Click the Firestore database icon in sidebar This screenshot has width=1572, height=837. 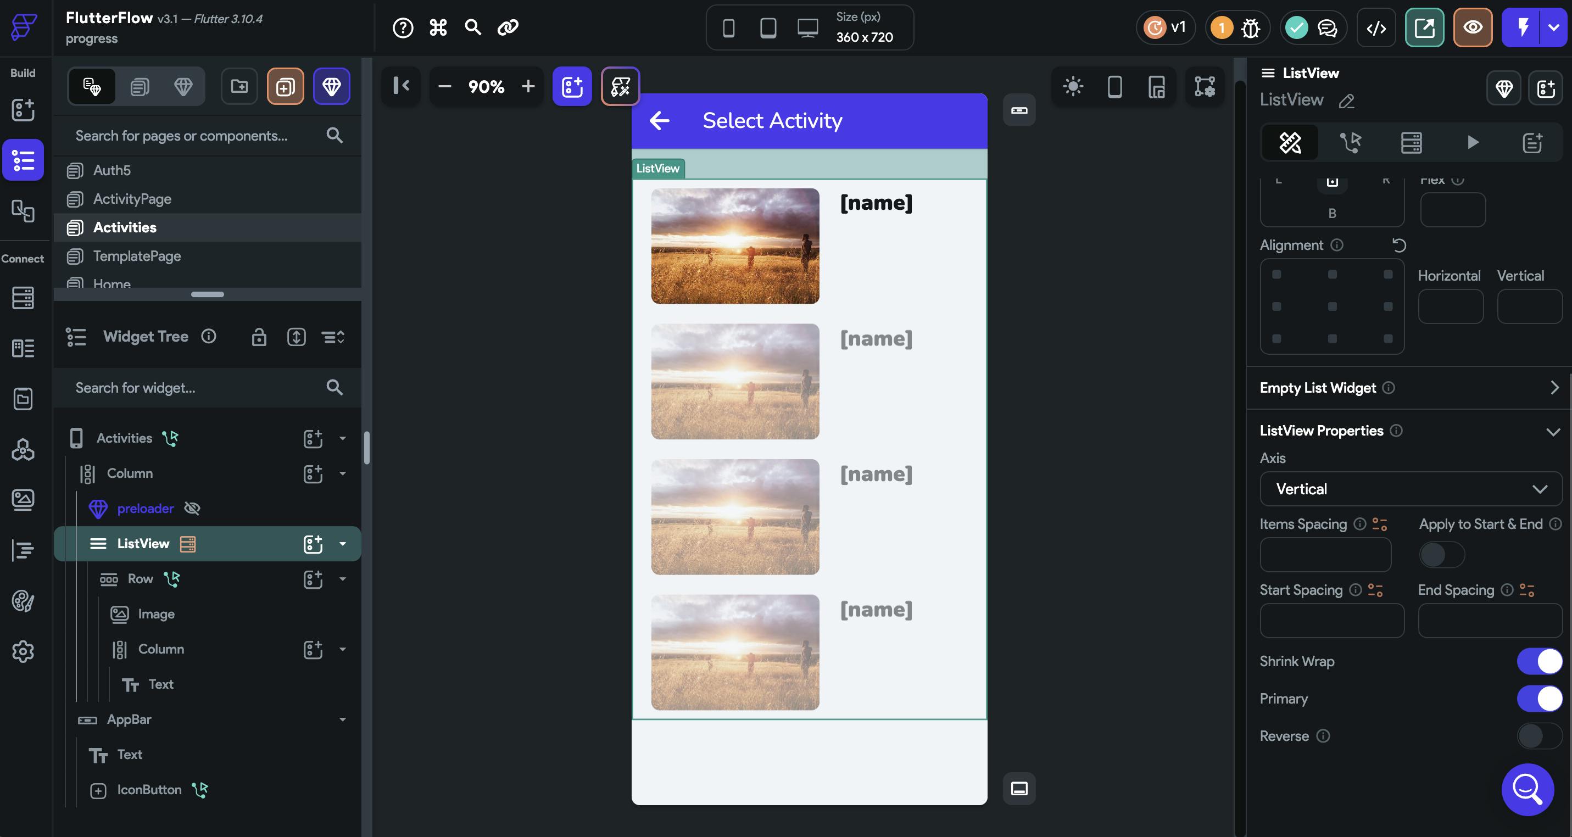23,298
